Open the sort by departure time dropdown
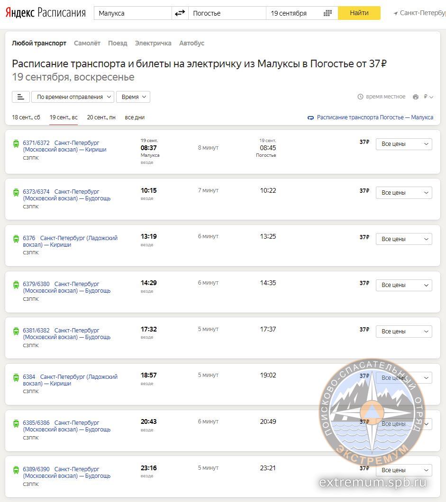446x502 pixels. click(x=73, y=97)
